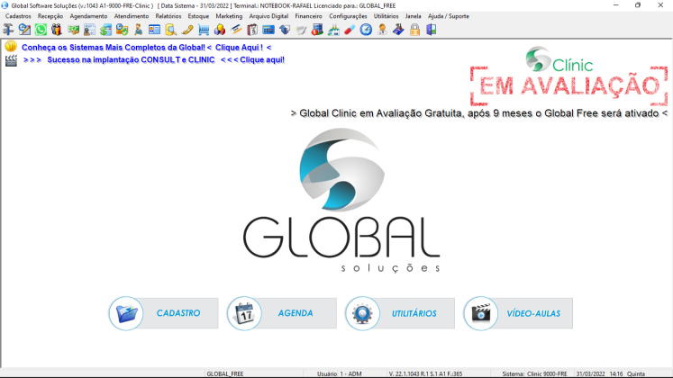Click the version V. 22.1.1043 status entry
The width and height of the screenshot is (673, 378).
425,373
